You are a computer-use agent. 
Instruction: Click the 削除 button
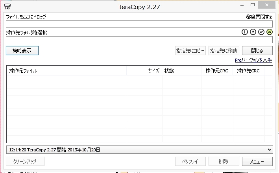(224, 162)
